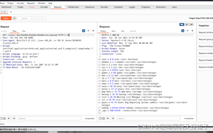Select side-by-side layout view icon
Image resolution: width=213 pixels, height=133 pixels.
pos(182,24)
